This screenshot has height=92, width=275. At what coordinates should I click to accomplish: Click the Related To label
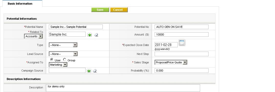[36, 32]
